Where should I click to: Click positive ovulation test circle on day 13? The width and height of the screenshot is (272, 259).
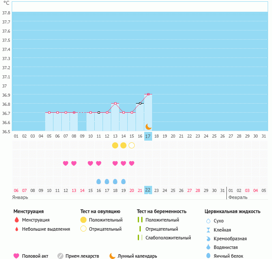click(115, 145)
